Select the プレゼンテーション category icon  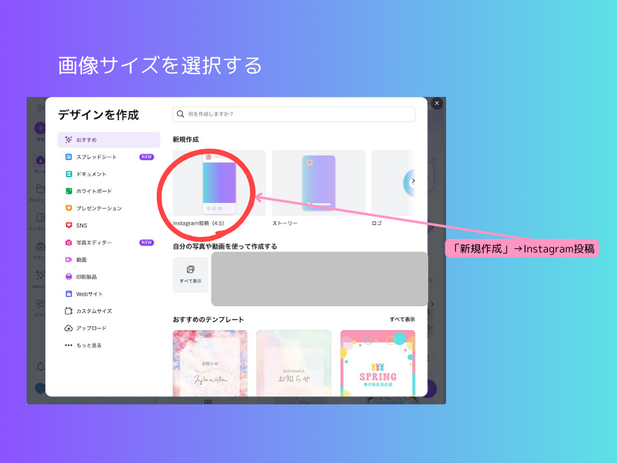click(70, 208)
